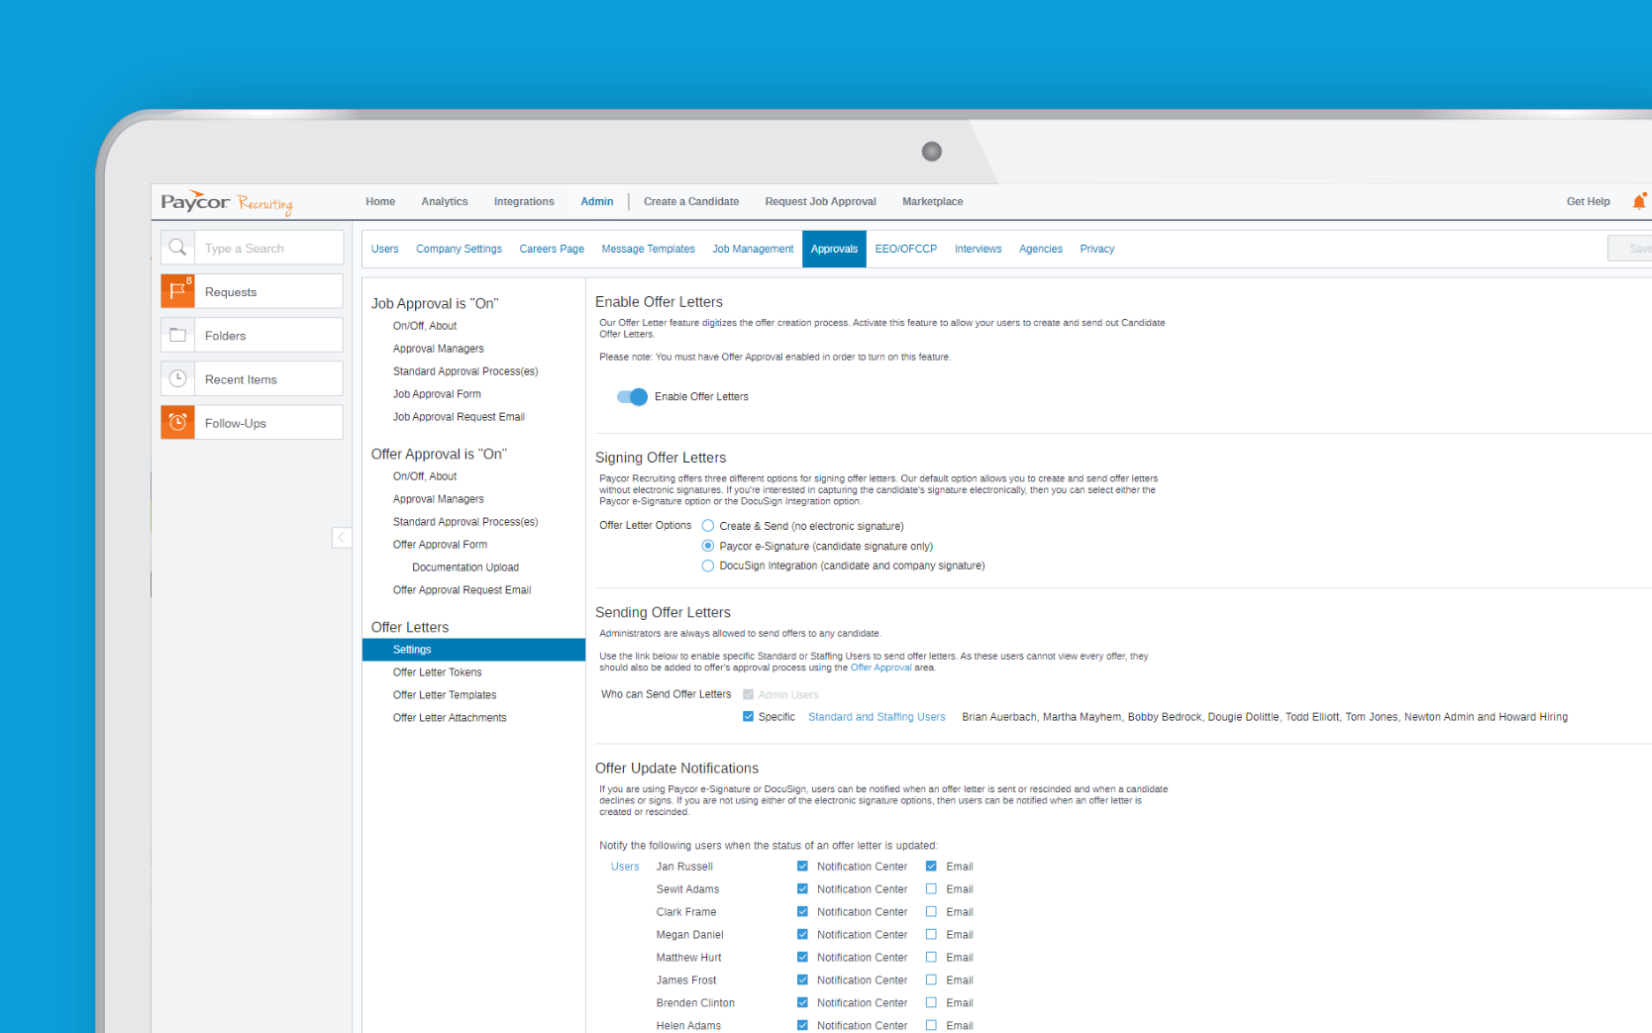The width and height of the screenshot is (1652, 1033).
Task: Switch to the Message Templates tab
Action: [648, 249]
